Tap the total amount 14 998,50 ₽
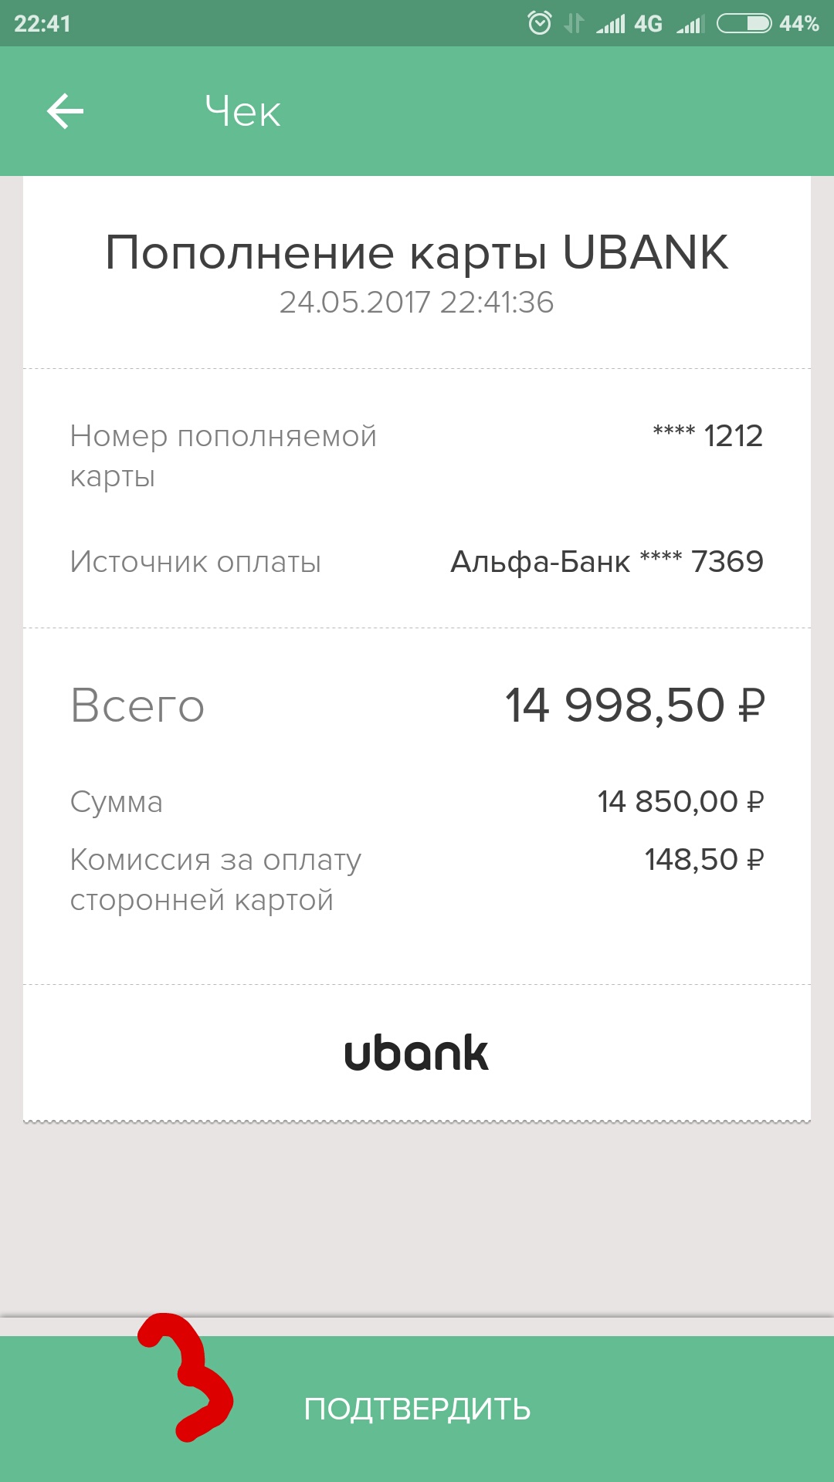Image resolution: width=834 pixels, height=1482 pixels. pyautogui.click(x=635, y=705)
